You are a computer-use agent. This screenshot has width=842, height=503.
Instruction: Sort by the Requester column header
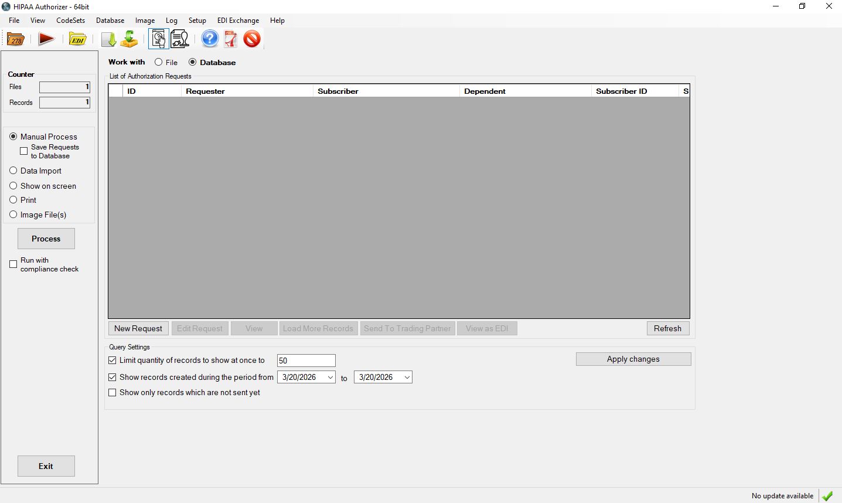[247, 91]
